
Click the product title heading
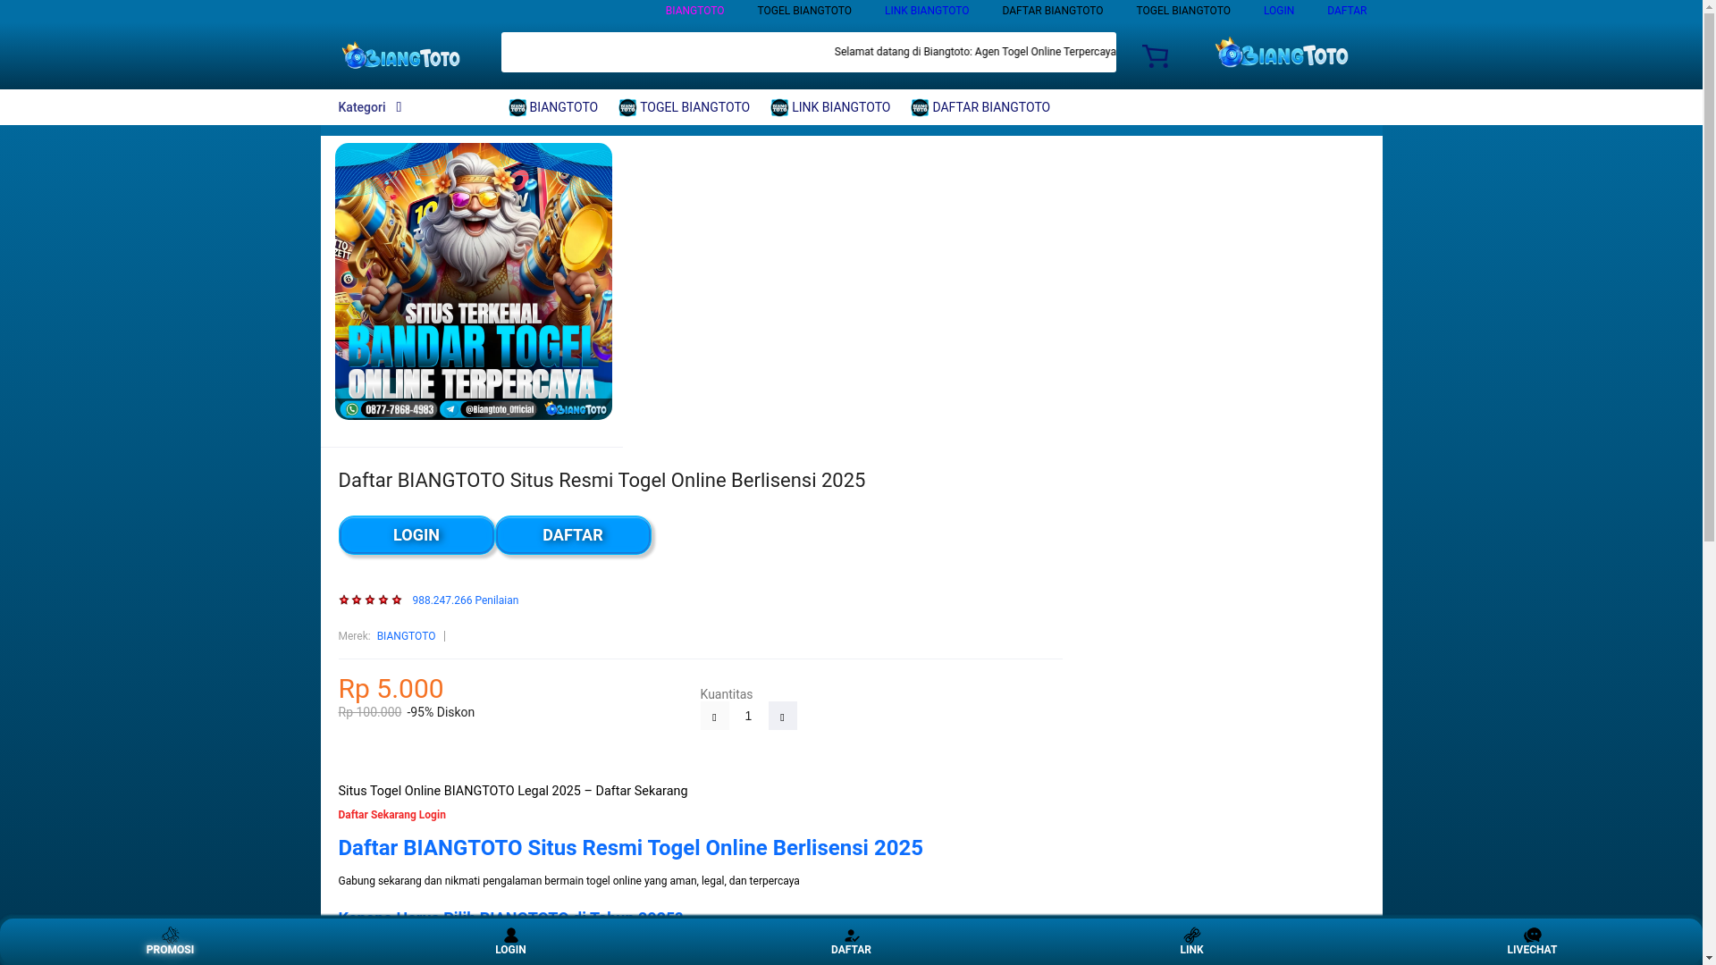click(x=601, y=481)
